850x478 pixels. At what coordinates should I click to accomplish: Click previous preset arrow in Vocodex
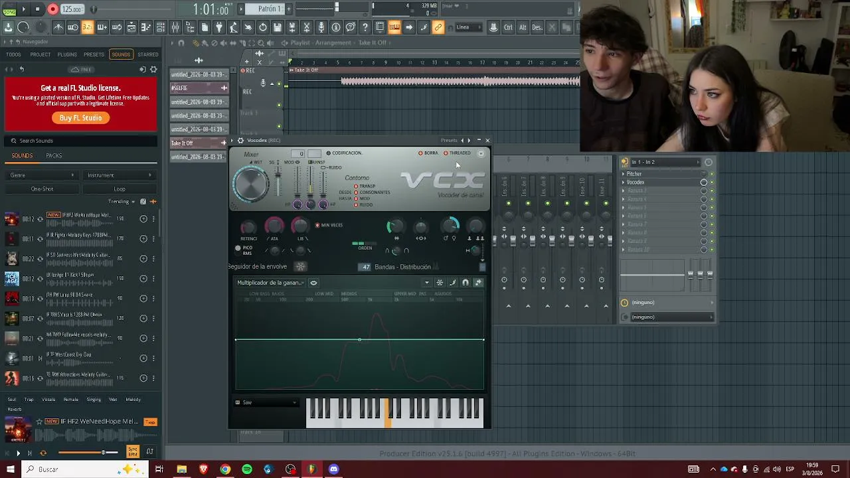tap(462, 141)
